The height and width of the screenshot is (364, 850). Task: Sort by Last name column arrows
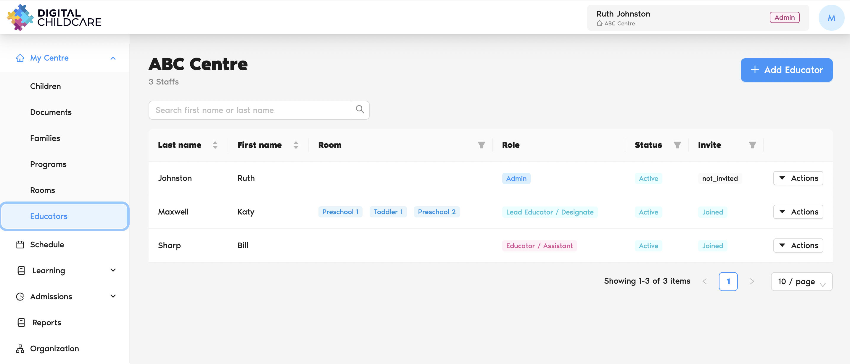pyautogui.click(x=215, y=145)
